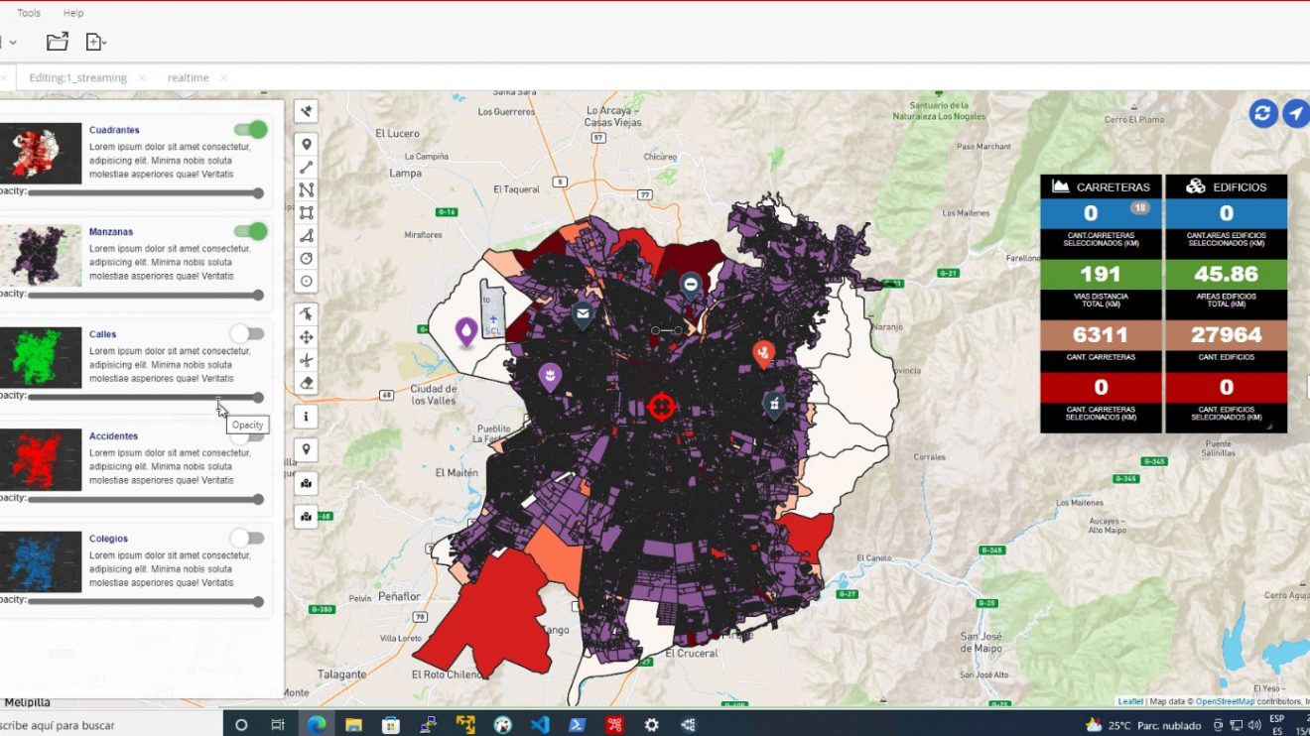This screenshot has height=736, width=1310.
Task: Adjust the Colegios opacity slider
Action: 145,601
